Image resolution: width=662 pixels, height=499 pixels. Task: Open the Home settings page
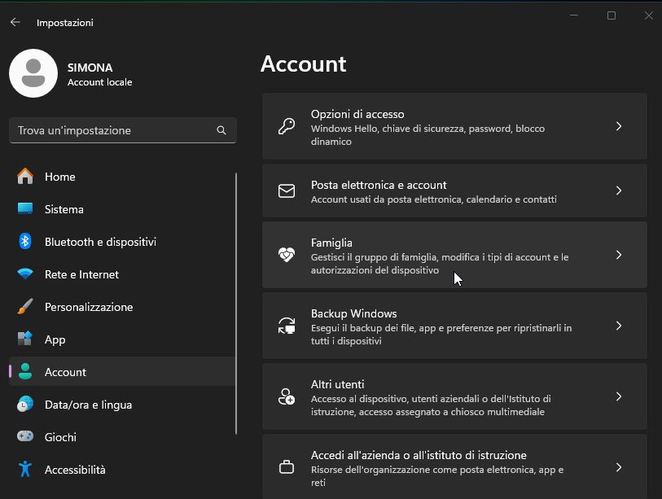pyautogui.click(x=60, y=177)
